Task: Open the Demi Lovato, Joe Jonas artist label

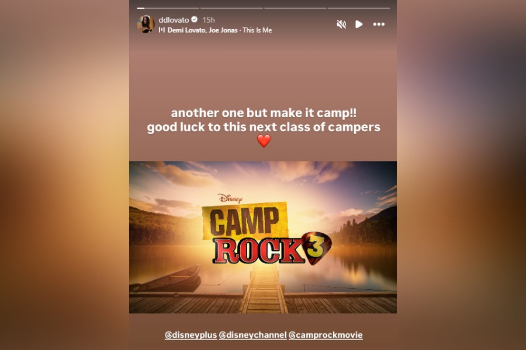Action: [x=202, y=30]
